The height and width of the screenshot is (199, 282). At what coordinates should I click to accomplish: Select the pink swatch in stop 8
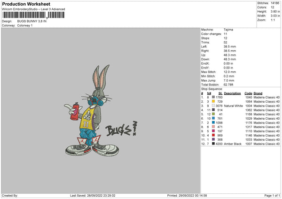tap(214, 127)
